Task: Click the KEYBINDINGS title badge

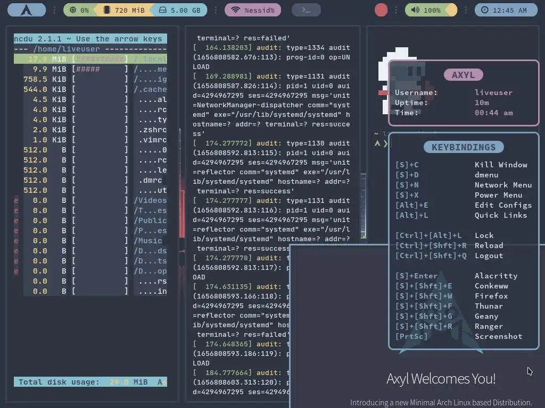Action: click(x=464, y=147)
